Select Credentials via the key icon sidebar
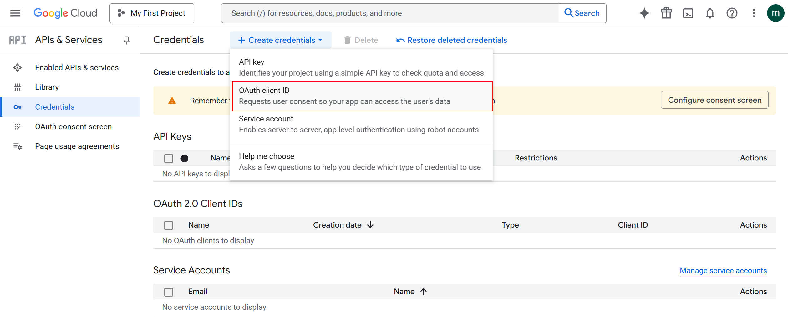This screenshot has width=788, height=325. point(17,107)
